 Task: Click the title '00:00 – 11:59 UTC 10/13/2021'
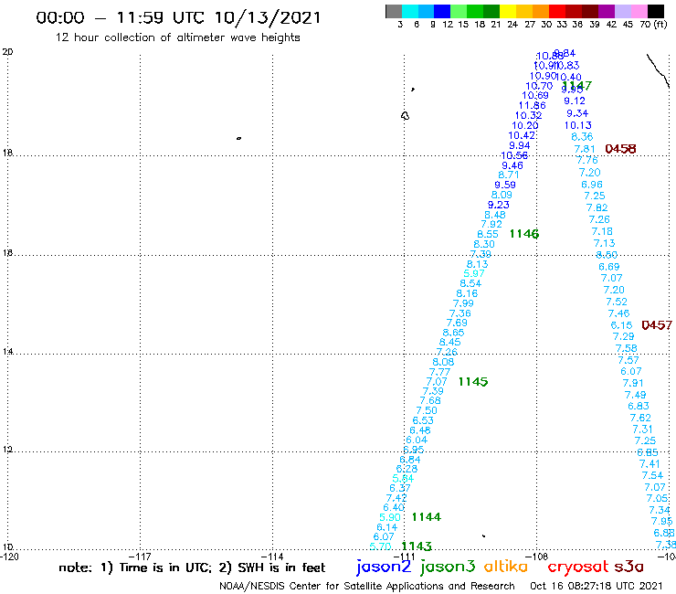(x=178, y=17)
